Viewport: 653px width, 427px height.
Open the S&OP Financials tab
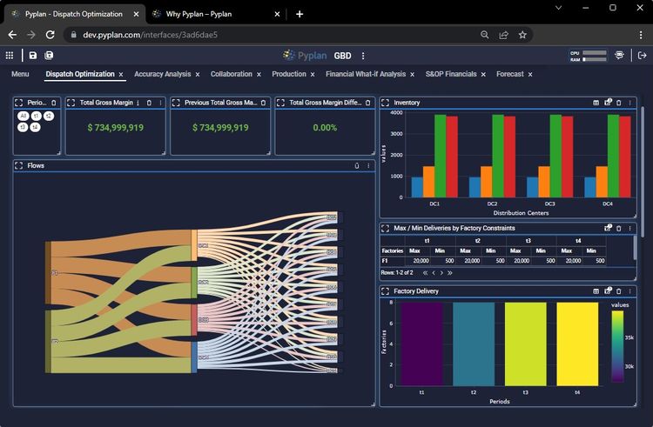point(450,74)
